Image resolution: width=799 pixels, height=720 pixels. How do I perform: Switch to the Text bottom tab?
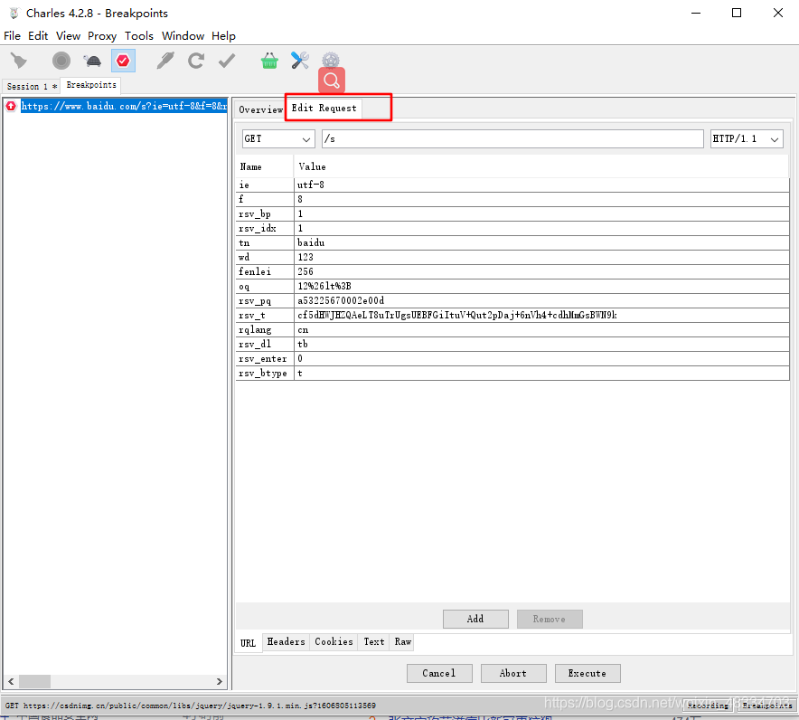pyautogui.click(x=374, y=642)
